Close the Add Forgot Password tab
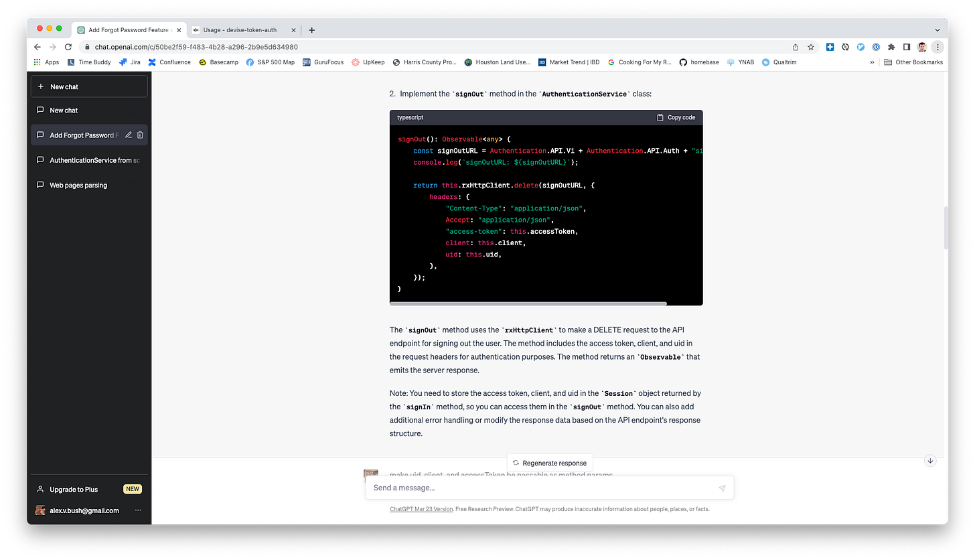The image size is (975, 560). 177,30
